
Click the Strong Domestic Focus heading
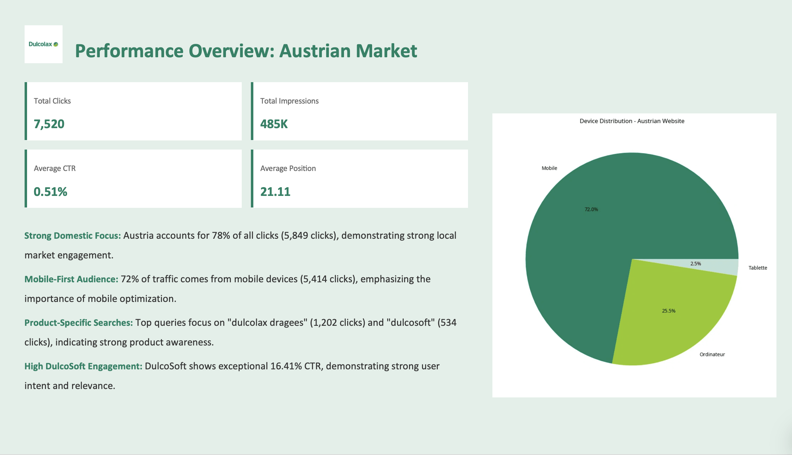pyautogui.click(x=72, y=236)
